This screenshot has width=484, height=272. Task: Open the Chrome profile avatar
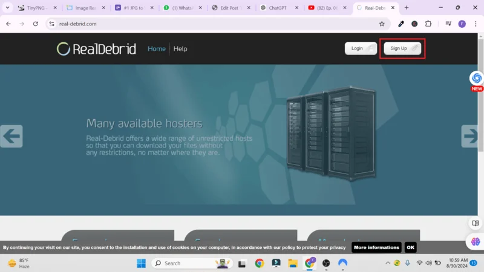(462, 24)
